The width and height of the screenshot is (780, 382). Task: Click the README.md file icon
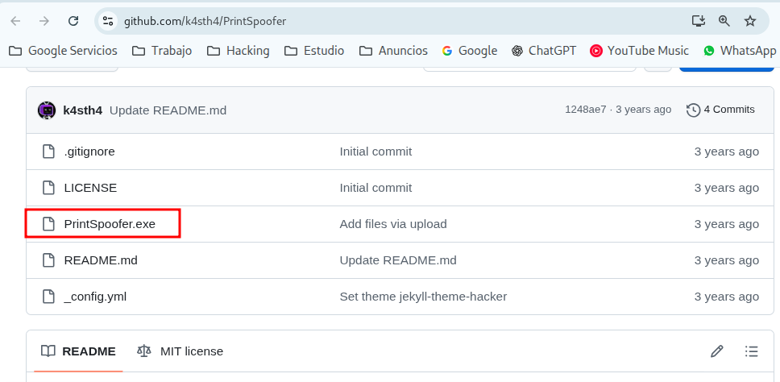[x=48, y=260]
